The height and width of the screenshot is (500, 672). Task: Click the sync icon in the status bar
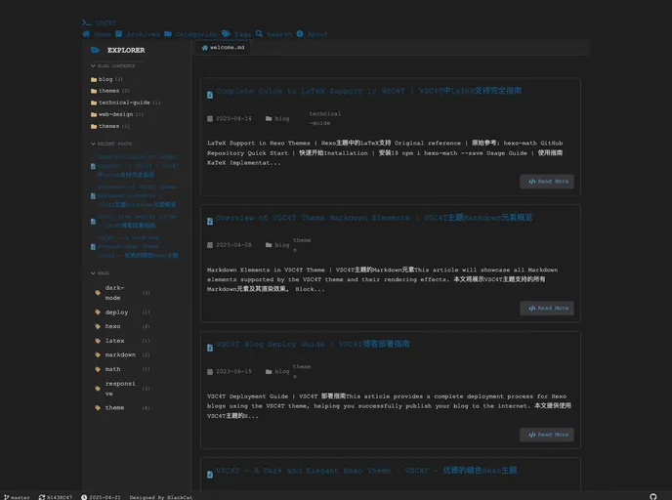coord(42,497)
